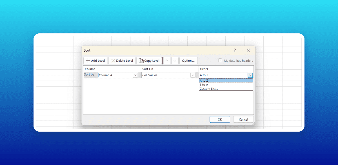Click the Cancel button
Viewport: 338px width, 165px height.
[x=243, y=119]
